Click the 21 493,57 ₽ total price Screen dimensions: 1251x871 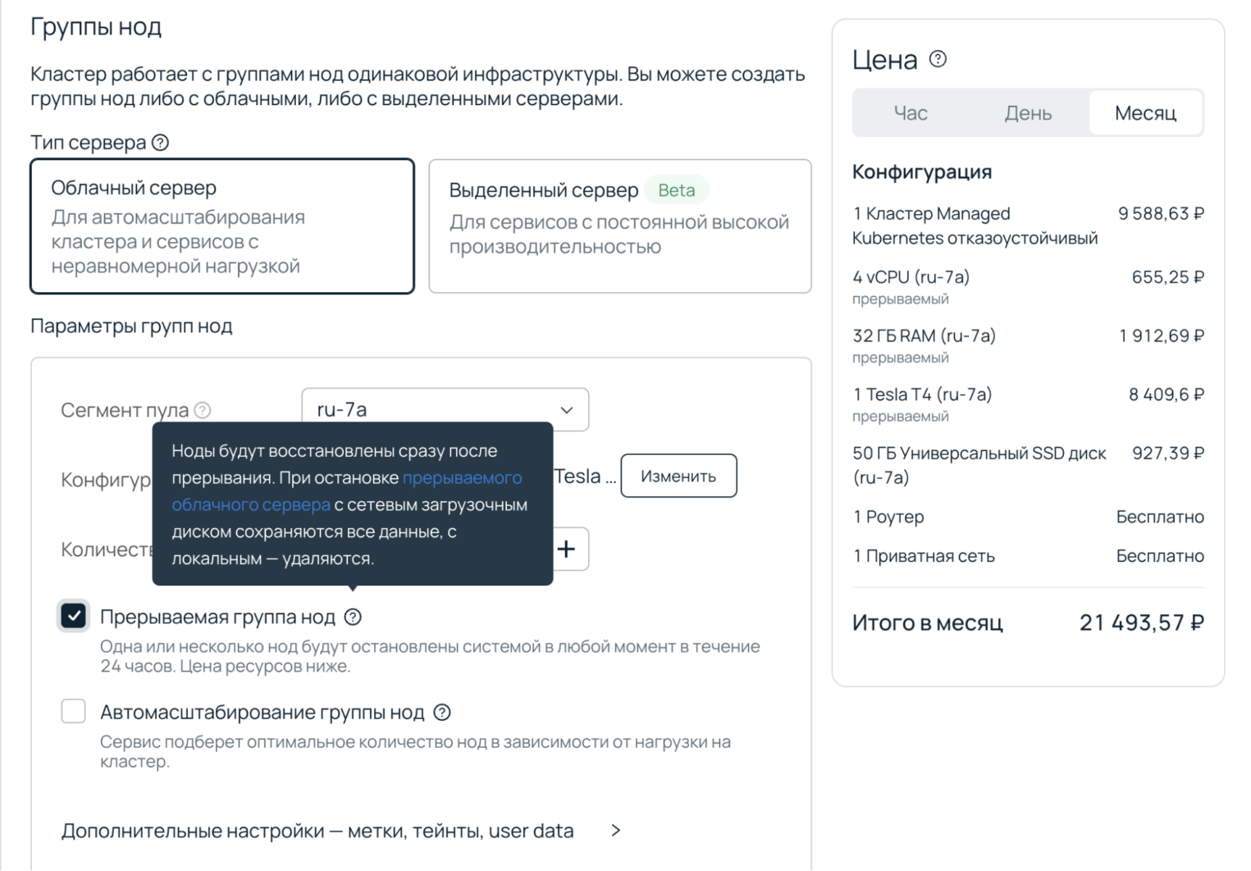[1142, 623]
